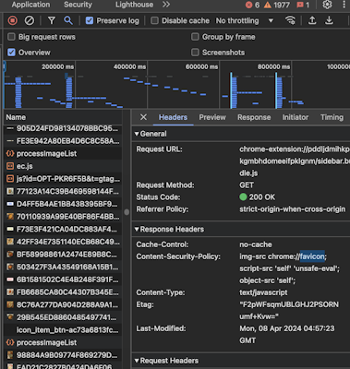The height and width of the screenshot is (369, 350).
Task: Open the Timing tab
Action: 332,117
